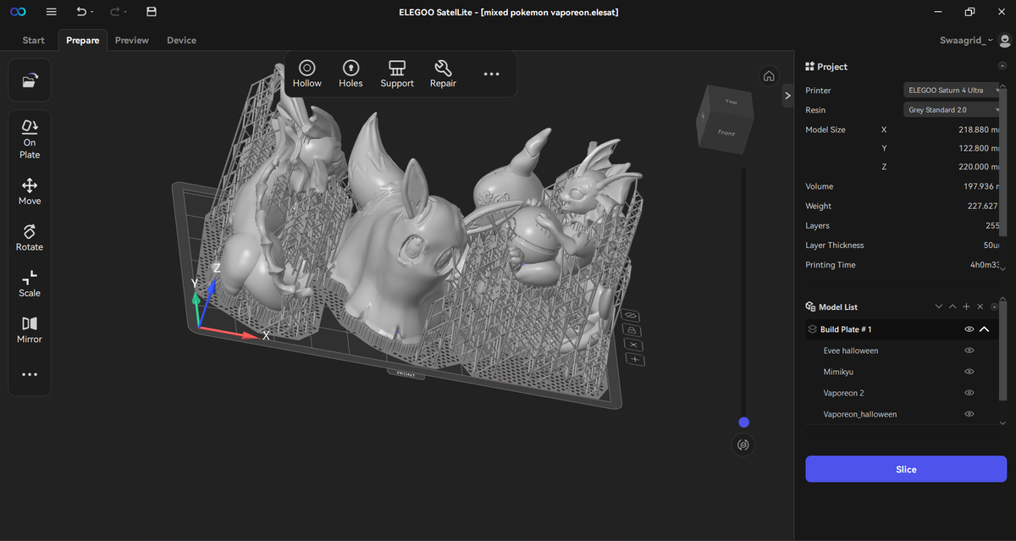Open the Holes tool
Screen dimensions: 1016x541
pyautogui.click(x=351, y=74)
